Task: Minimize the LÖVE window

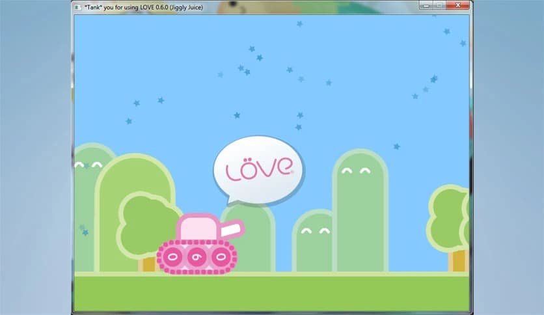Action: (x=426, y=5)
